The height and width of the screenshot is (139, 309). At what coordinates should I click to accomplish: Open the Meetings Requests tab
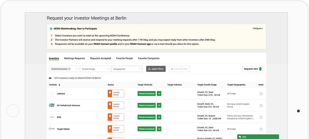click(x=74, y=58)
